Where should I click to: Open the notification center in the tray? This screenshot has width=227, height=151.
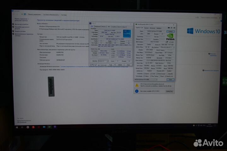tap(215, 125)
